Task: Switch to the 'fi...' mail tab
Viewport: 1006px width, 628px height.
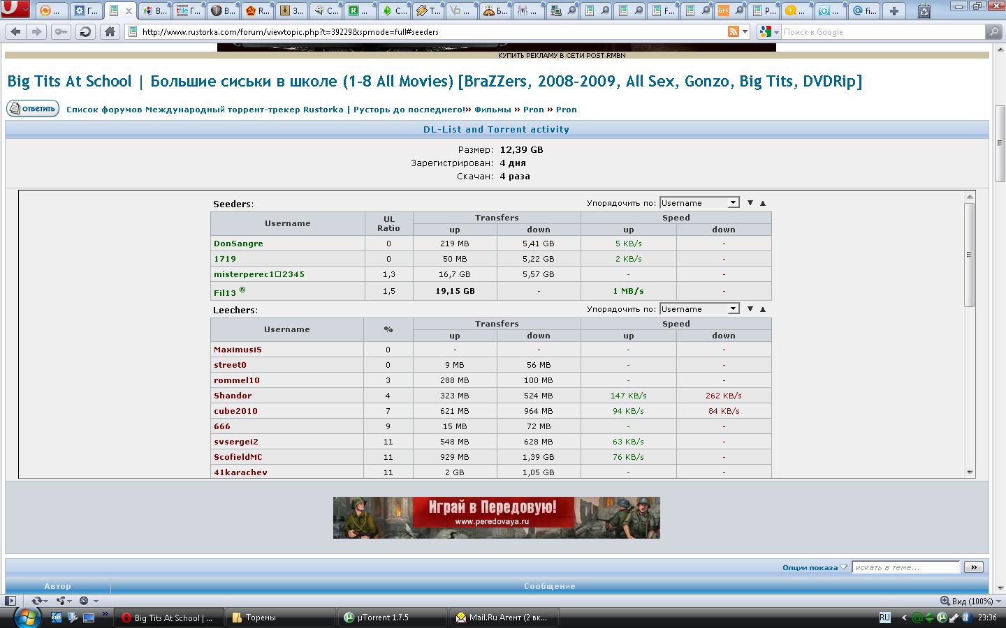Action: [865, 10]
